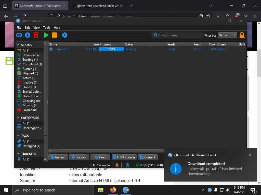Viewport: 261px width, 195px height.
Task: Click the Add Torrent Link toolbar icon
Action: click(x=19, y=35)
